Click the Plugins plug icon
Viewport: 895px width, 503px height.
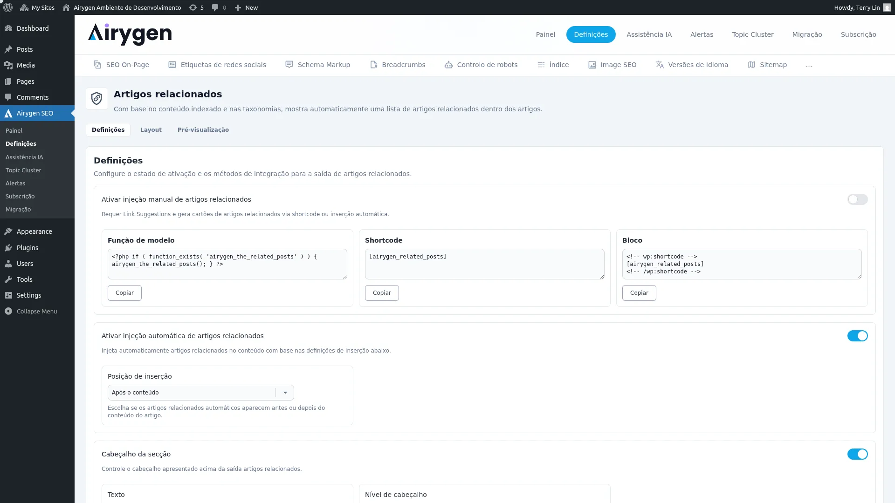pyautogui.click(x=8, y=248)
